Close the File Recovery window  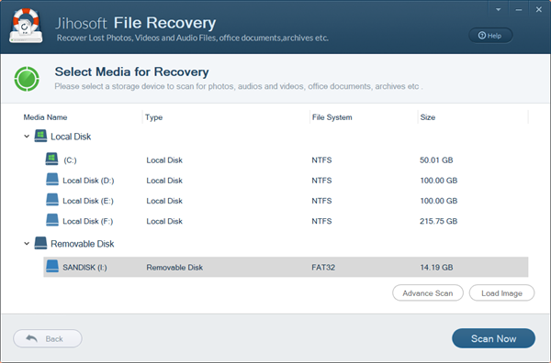click(539, 10)
